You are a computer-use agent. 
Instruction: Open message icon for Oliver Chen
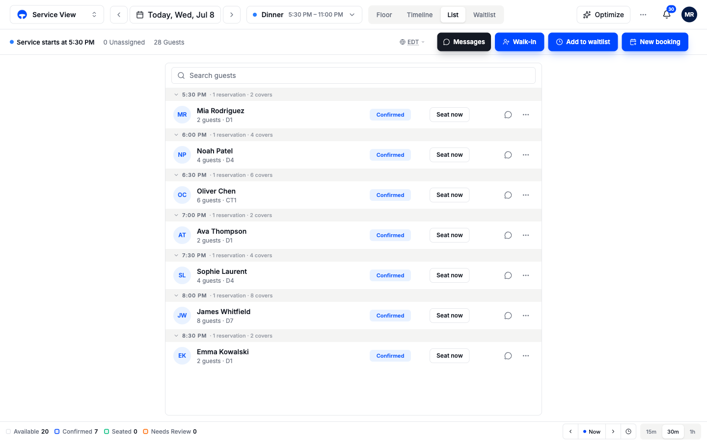coord(508,195)
